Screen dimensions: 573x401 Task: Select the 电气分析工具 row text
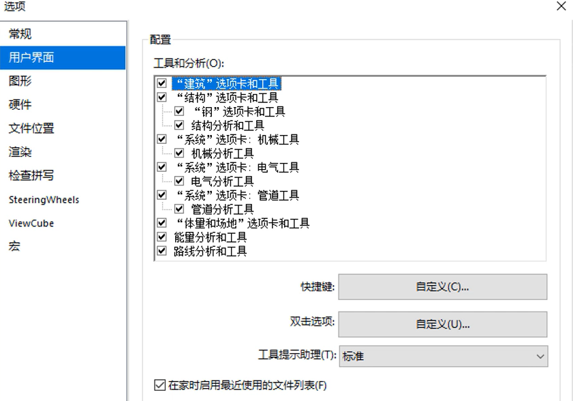tap(223, 181)
